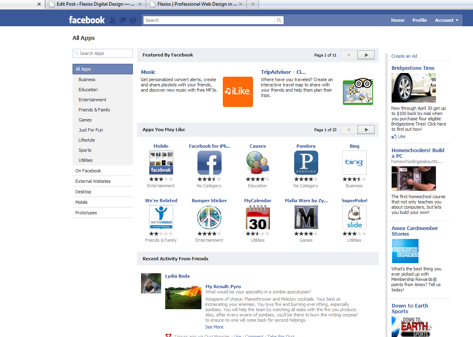Screen dimensions: 473x337
Task: Open the Bridgestone Tires ad title
Action: click(x=413, y=68)
